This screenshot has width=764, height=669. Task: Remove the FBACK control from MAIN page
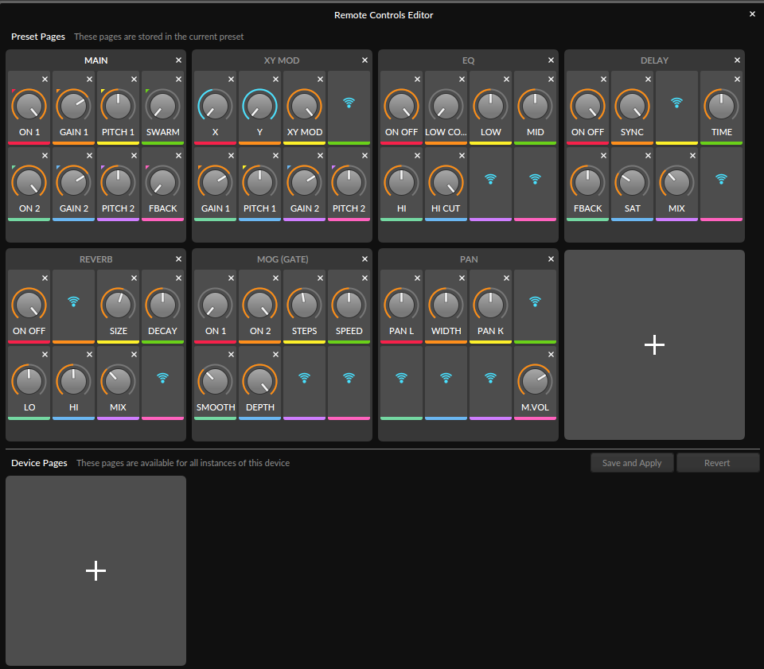(x=179, y=155)
